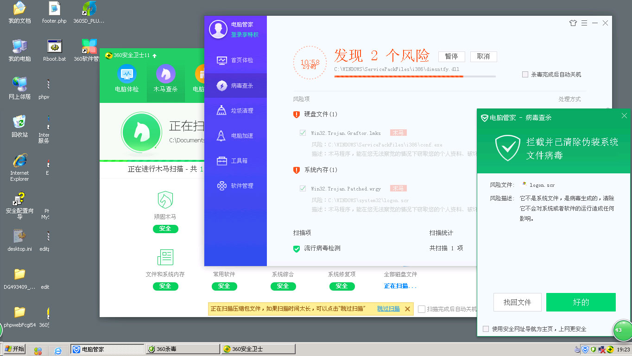This screenshot has width=632, height=356.
Task: Select 病毒查杀 in the 电脑管家 sidebar
Action: click(x=235, y=85)
